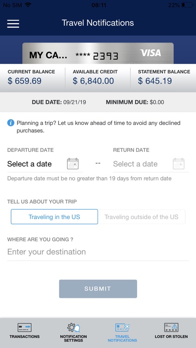The image size is (196, 348).
Task: Open the return date calendar icon
Action: 179,164
